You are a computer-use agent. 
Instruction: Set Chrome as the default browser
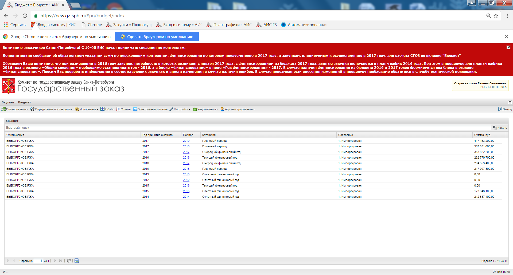coord(157,37)
